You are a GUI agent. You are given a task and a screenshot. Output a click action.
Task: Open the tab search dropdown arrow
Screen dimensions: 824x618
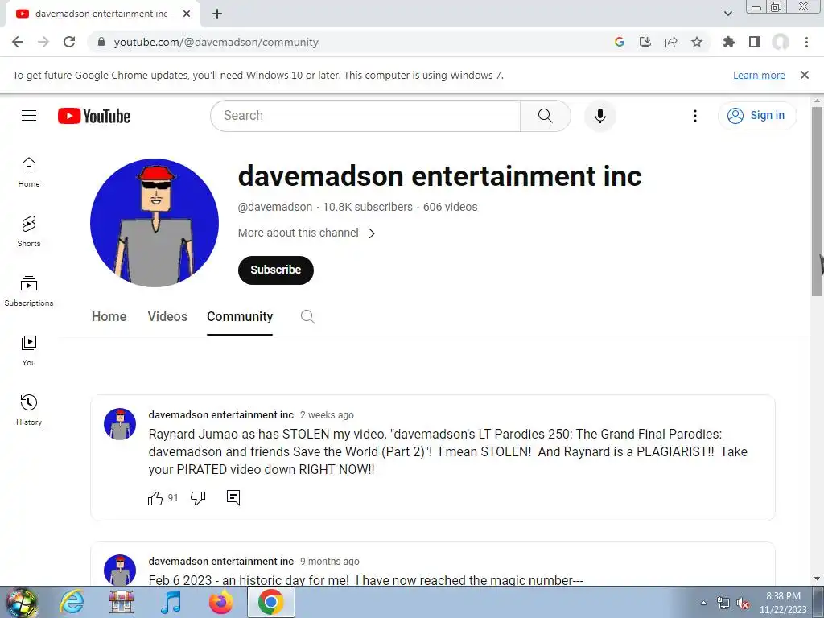point(727,14)
